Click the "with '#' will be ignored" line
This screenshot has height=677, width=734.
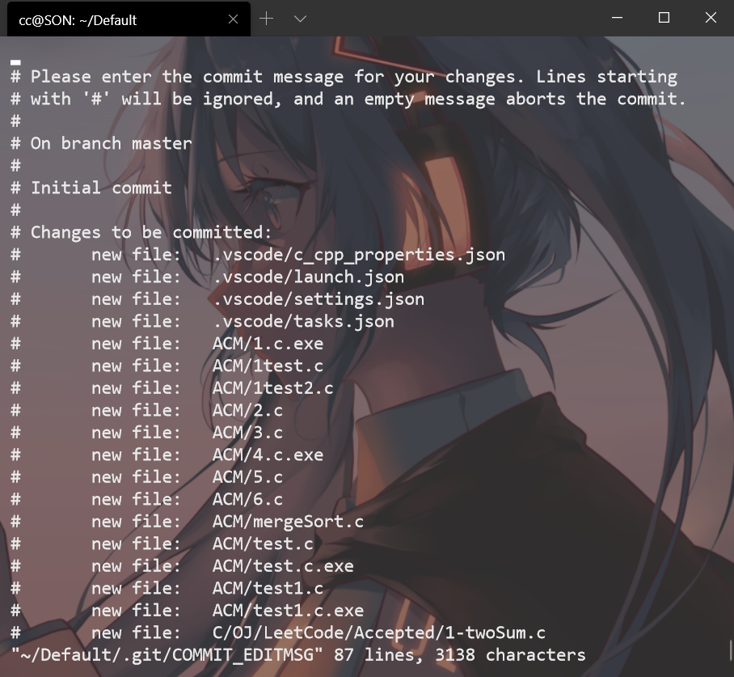(x=348, y=99)
